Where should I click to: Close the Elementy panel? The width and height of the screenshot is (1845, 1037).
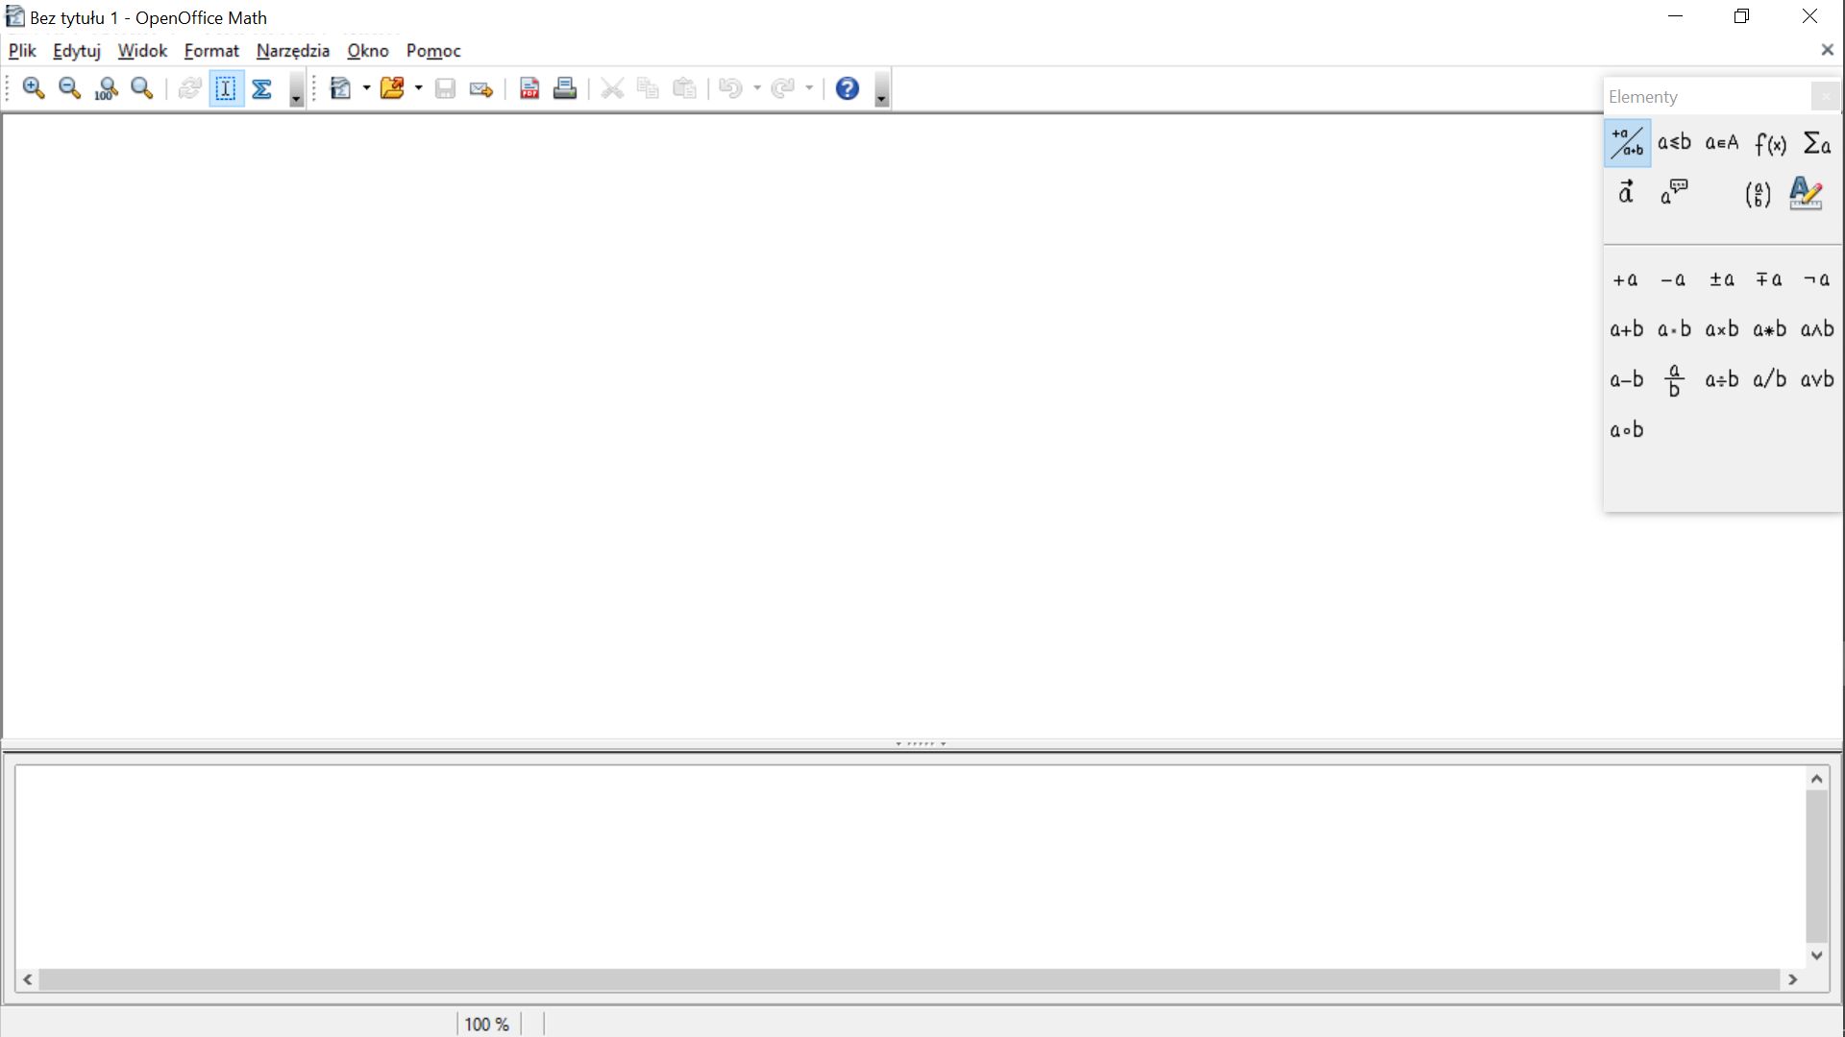(1825, 96)
